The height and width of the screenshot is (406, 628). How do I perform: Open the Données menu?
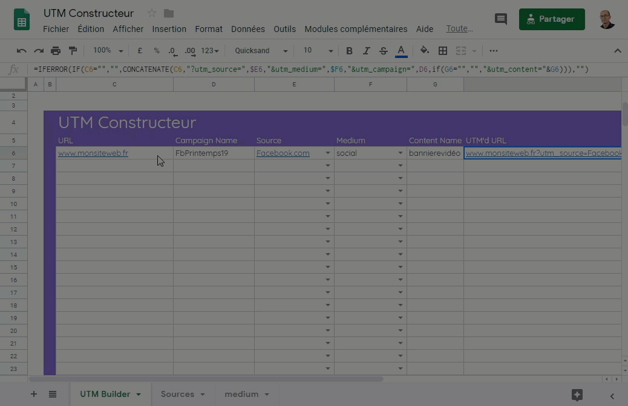[x=247, y=29]
